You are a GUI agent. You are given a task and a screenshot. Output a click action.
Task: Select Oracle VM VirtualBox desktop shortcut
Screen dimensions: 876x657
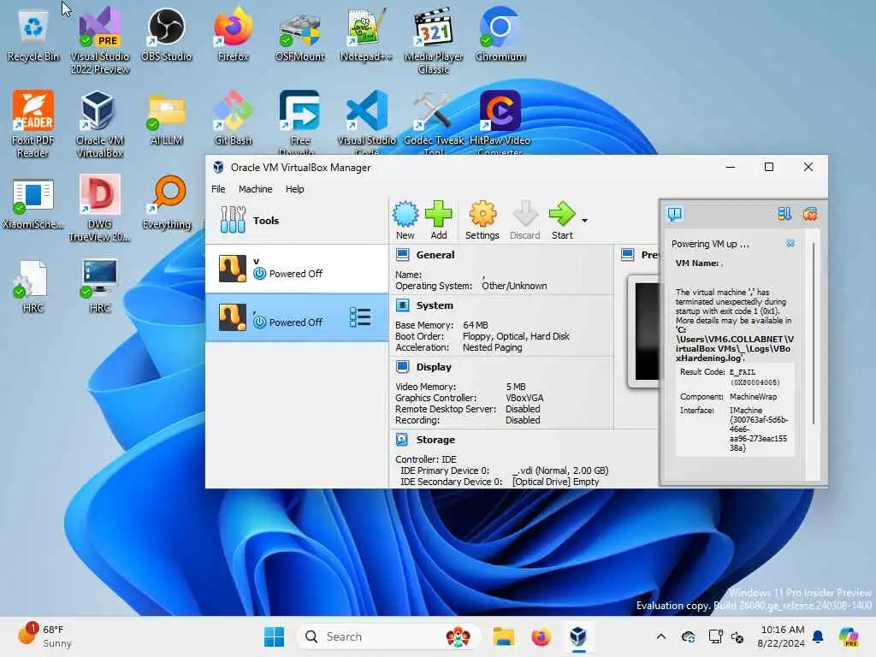100,124
